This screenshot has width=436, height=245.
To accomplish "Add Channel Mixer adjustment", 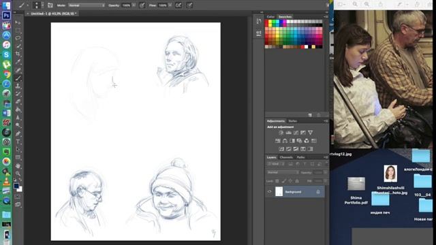I will click(307, 141).
